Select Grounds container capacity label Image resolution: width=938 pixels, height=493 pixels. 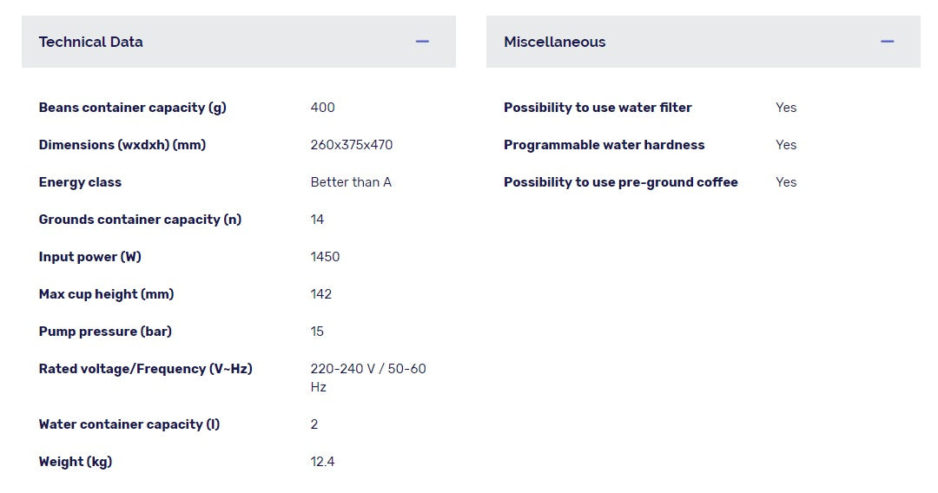[140, 220]
